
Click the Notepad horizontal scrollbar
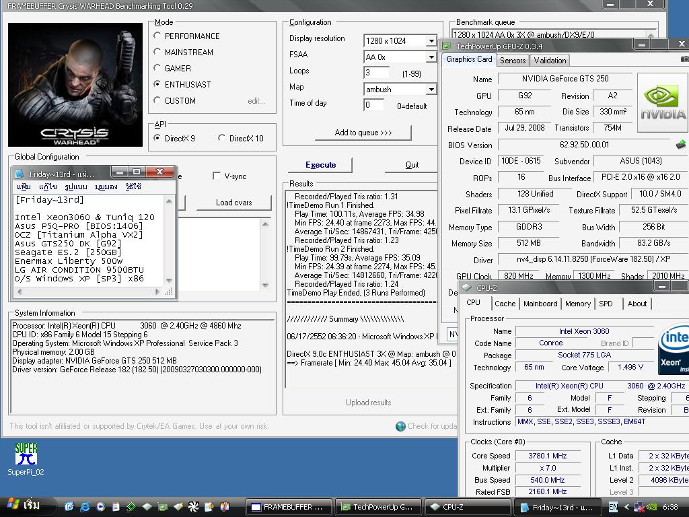coord(88,291)
